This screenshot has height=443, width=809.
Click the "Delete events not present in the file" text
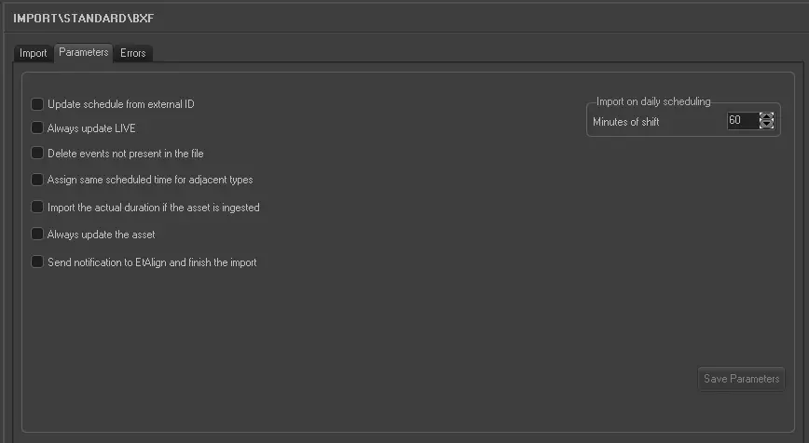tap(126, 154)
